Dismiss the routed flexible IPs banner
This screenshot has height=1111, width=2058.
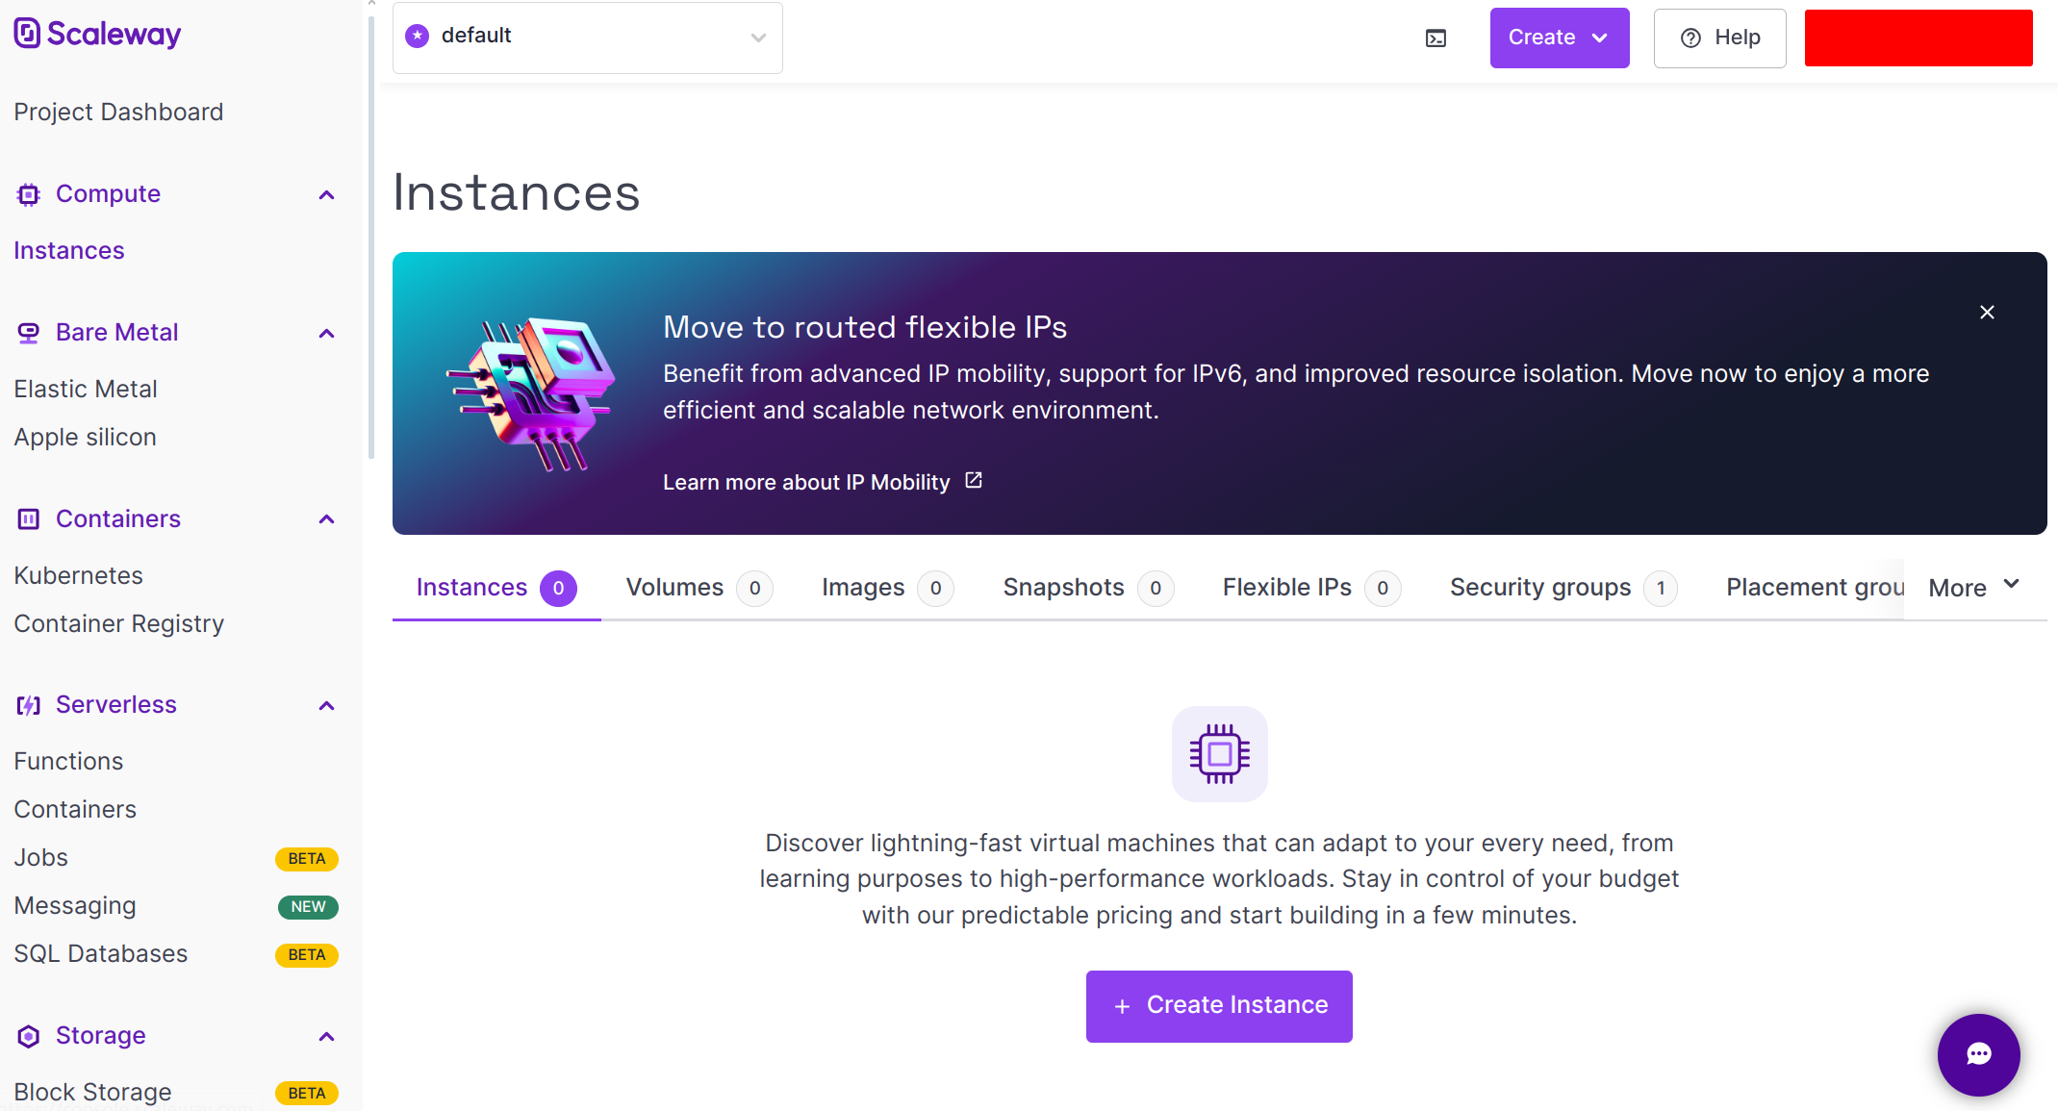1987,312
